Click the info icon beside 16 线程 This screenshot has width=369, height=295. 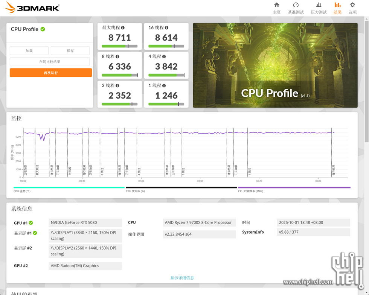click(x=166, y=28)
